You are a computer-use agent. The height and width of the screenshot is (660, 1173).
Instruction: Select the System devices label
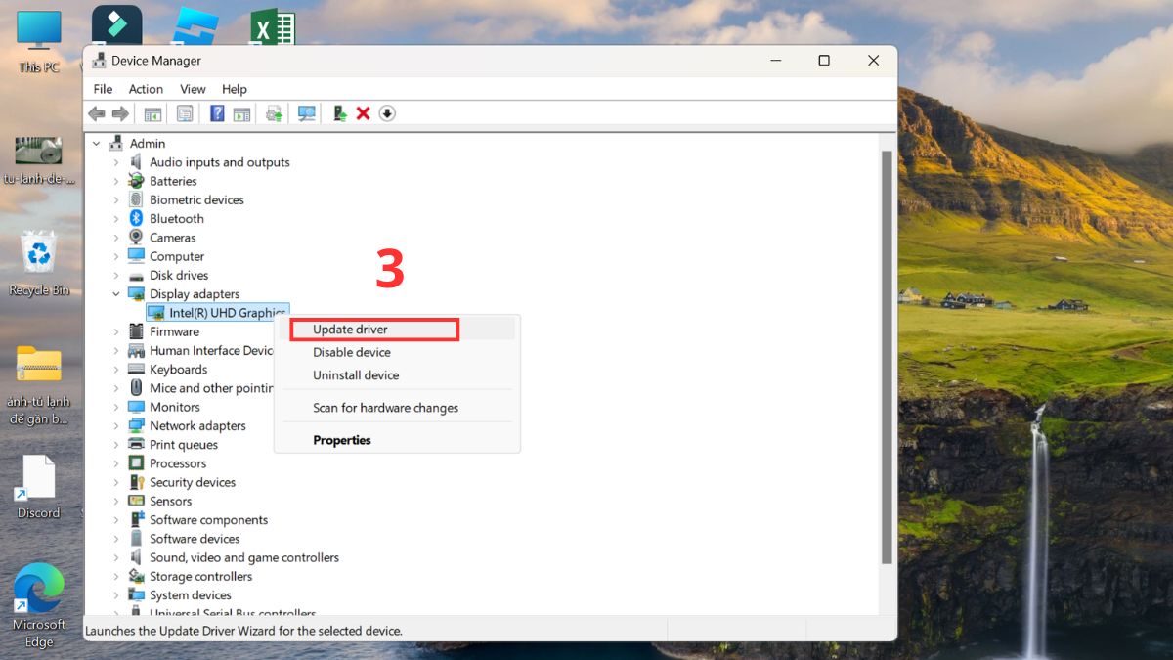[191, 595]
